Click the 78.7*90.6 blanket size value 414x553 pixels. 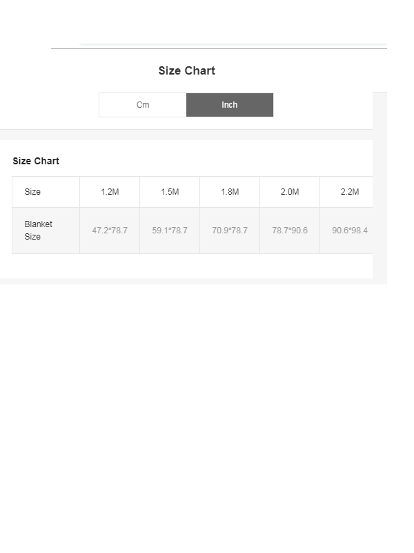tap(290, 231)
